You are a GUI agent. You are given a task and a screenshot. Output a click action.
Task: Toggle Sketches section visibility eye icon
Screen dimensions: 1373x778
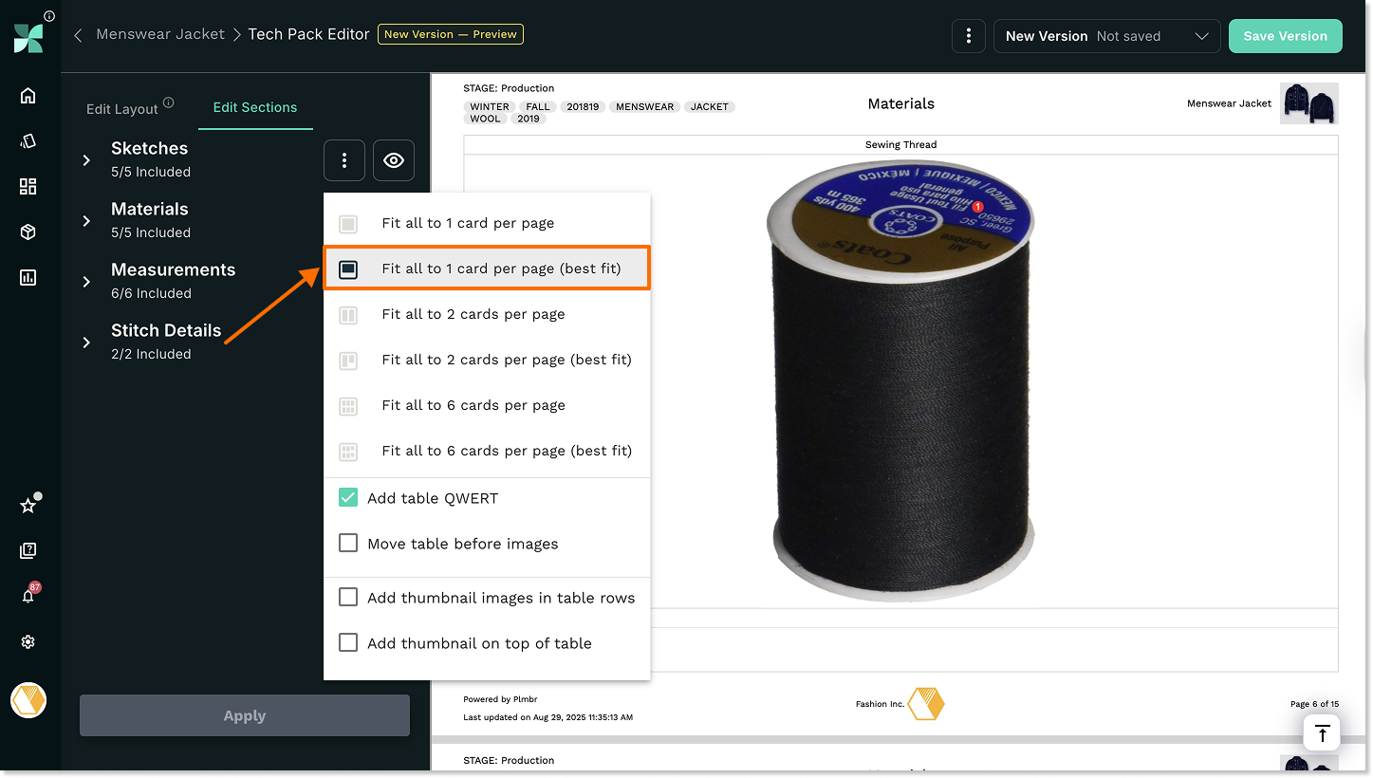point(394,160)
